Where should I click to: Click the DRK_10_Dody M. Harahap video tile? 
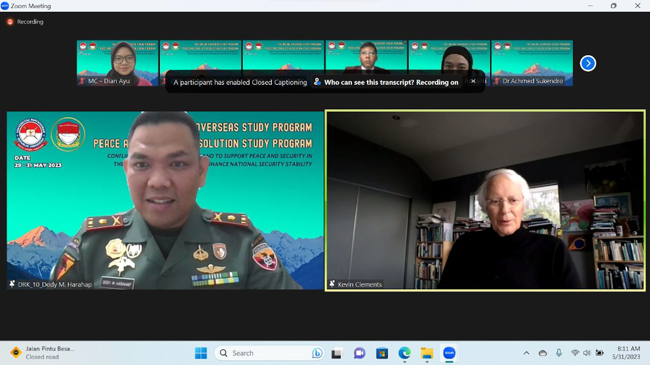click(165, 201)
